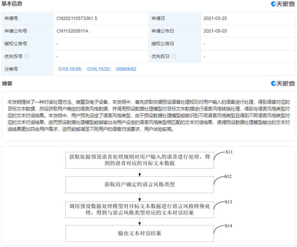
Task: Open classification link G10L15/26
Action: click(x=70, y=69)
